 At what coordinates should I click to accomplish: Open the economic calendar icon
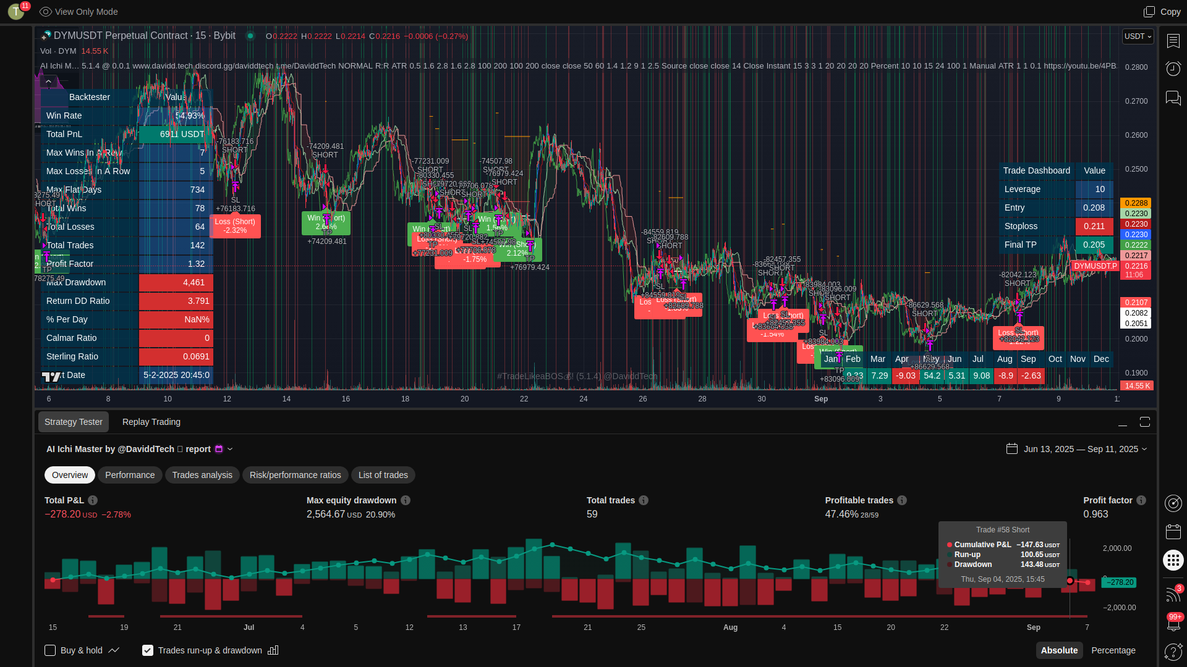(x=1173, y=532)
